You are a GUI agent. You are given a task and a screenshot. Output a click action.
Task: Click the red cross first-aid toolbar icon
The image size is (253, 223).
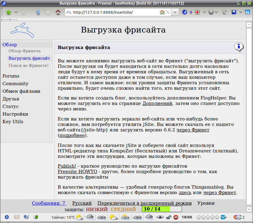tap(197, 12)
